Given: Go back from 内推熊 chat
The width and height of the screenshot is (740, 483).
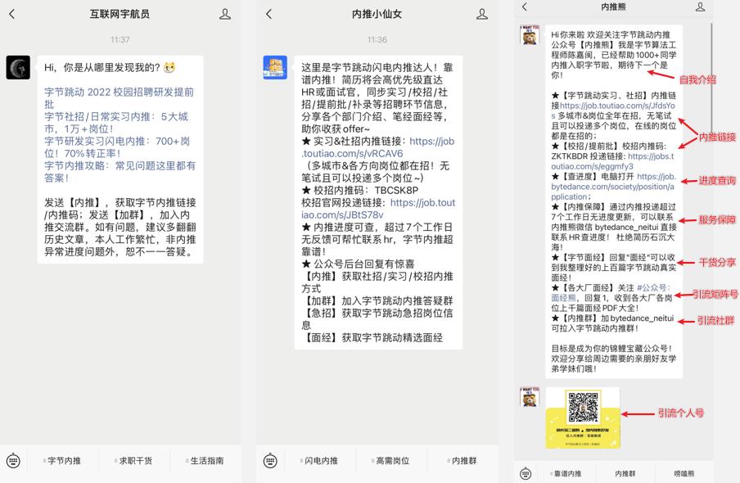Looking at the screenshot, I should [525, 7].
